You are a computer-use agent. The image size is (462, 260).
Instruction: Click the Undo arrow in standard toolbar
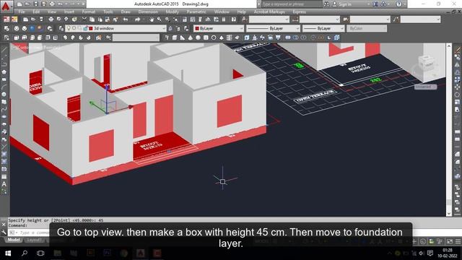coord(126,19)
